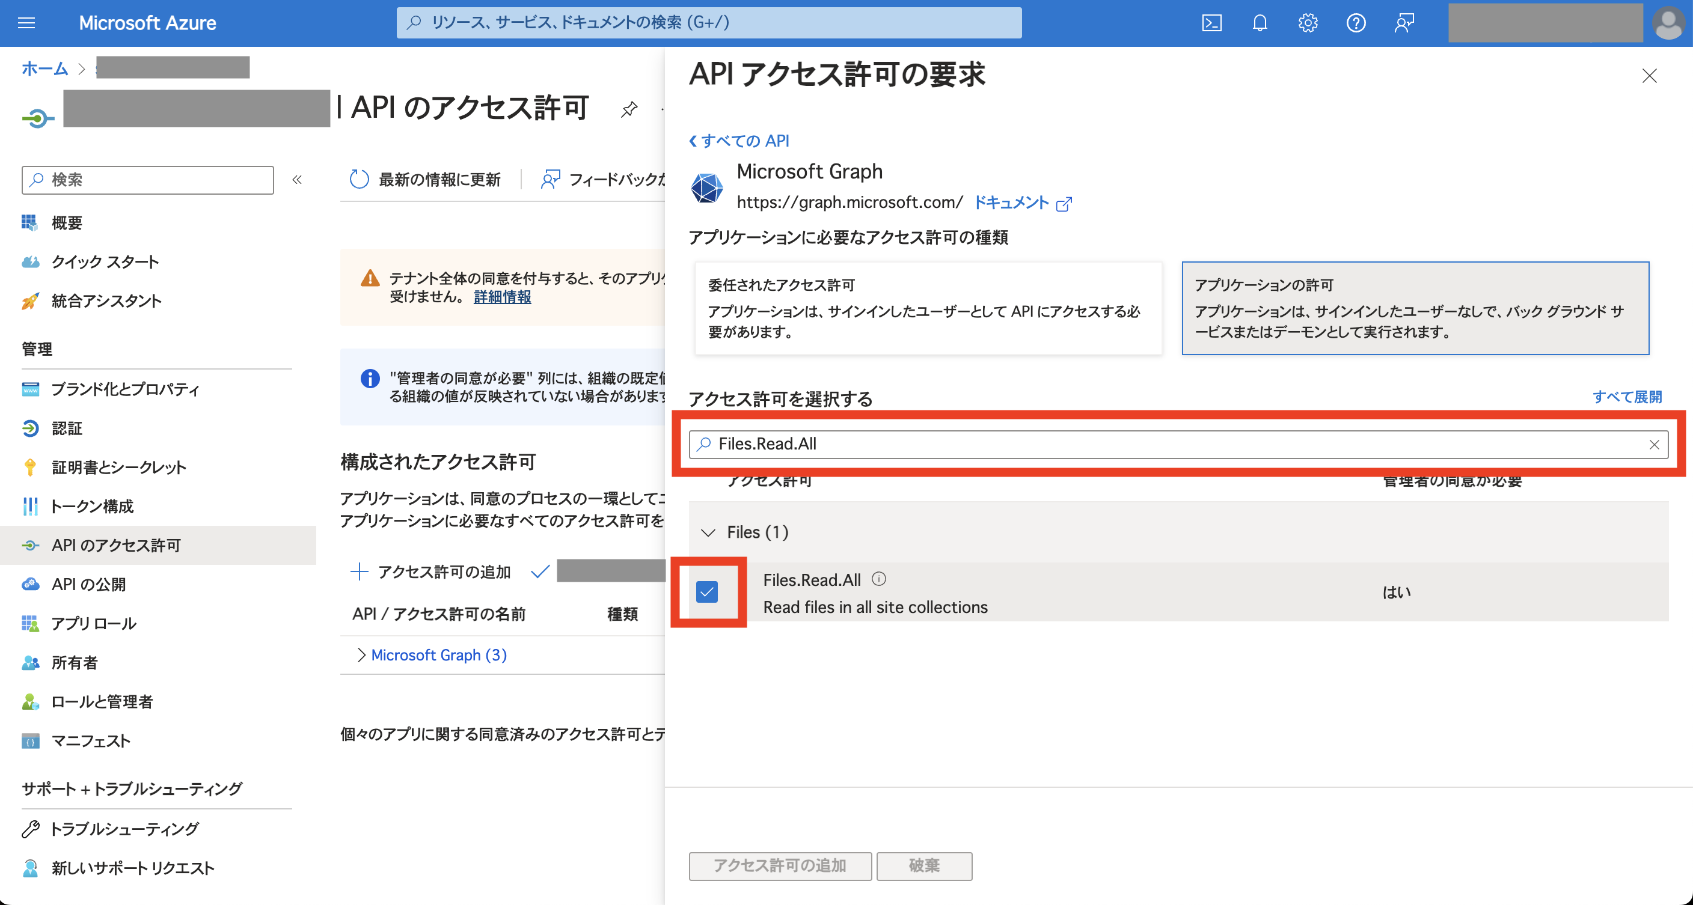Click the Microsoft Azure brand title

pos(147,23)
